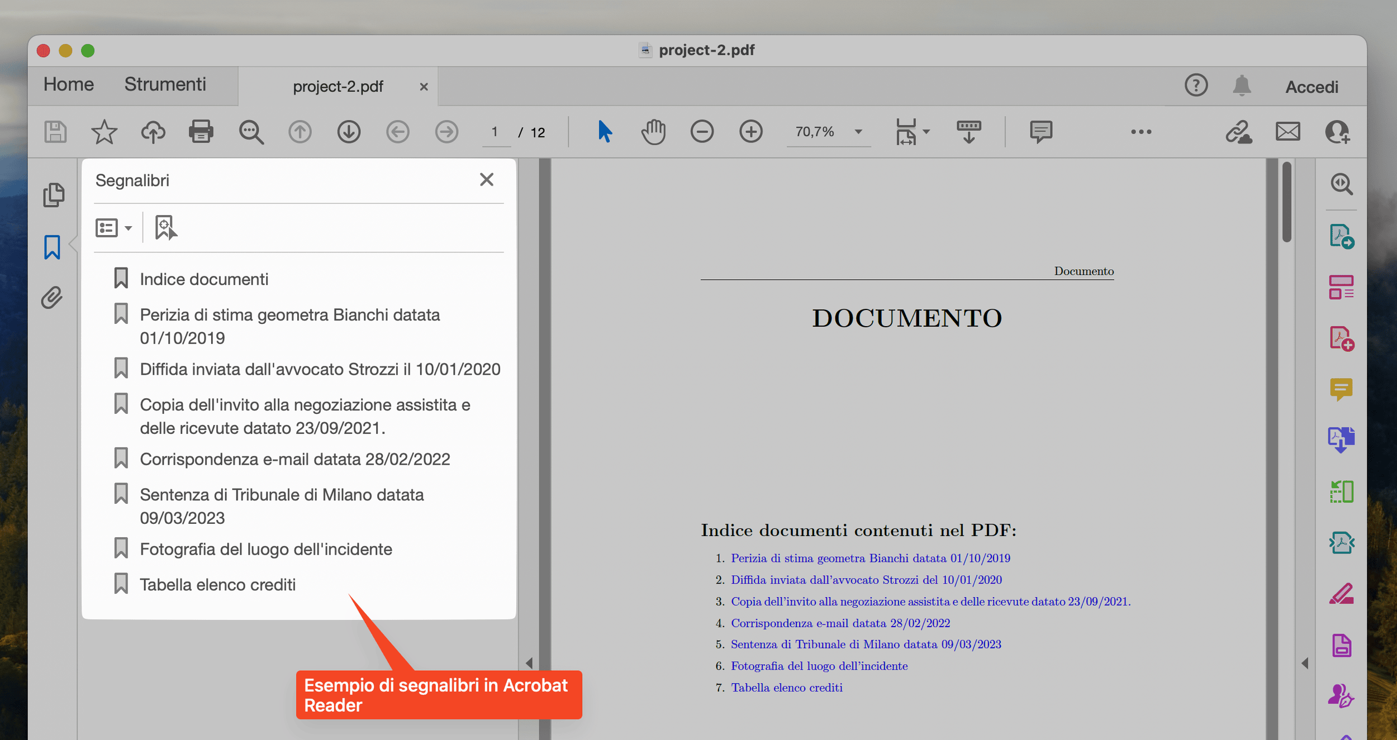This screenshot has height=740, width=1397.
Task: Open the notifications bell
Action: point(1242,85)
